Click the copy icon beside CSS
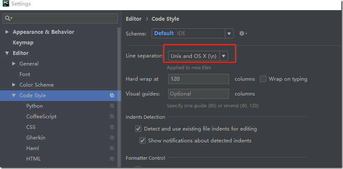The width and height of the screenshot is (343, 169). [x=112, y=127]
